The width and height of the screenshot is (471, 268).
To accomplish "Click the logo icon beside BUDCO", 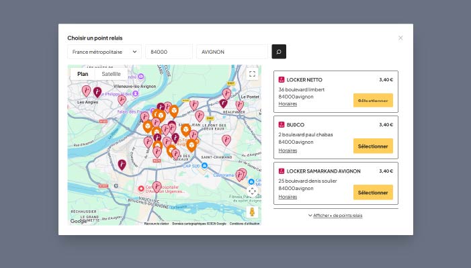I will coord(282,125).
